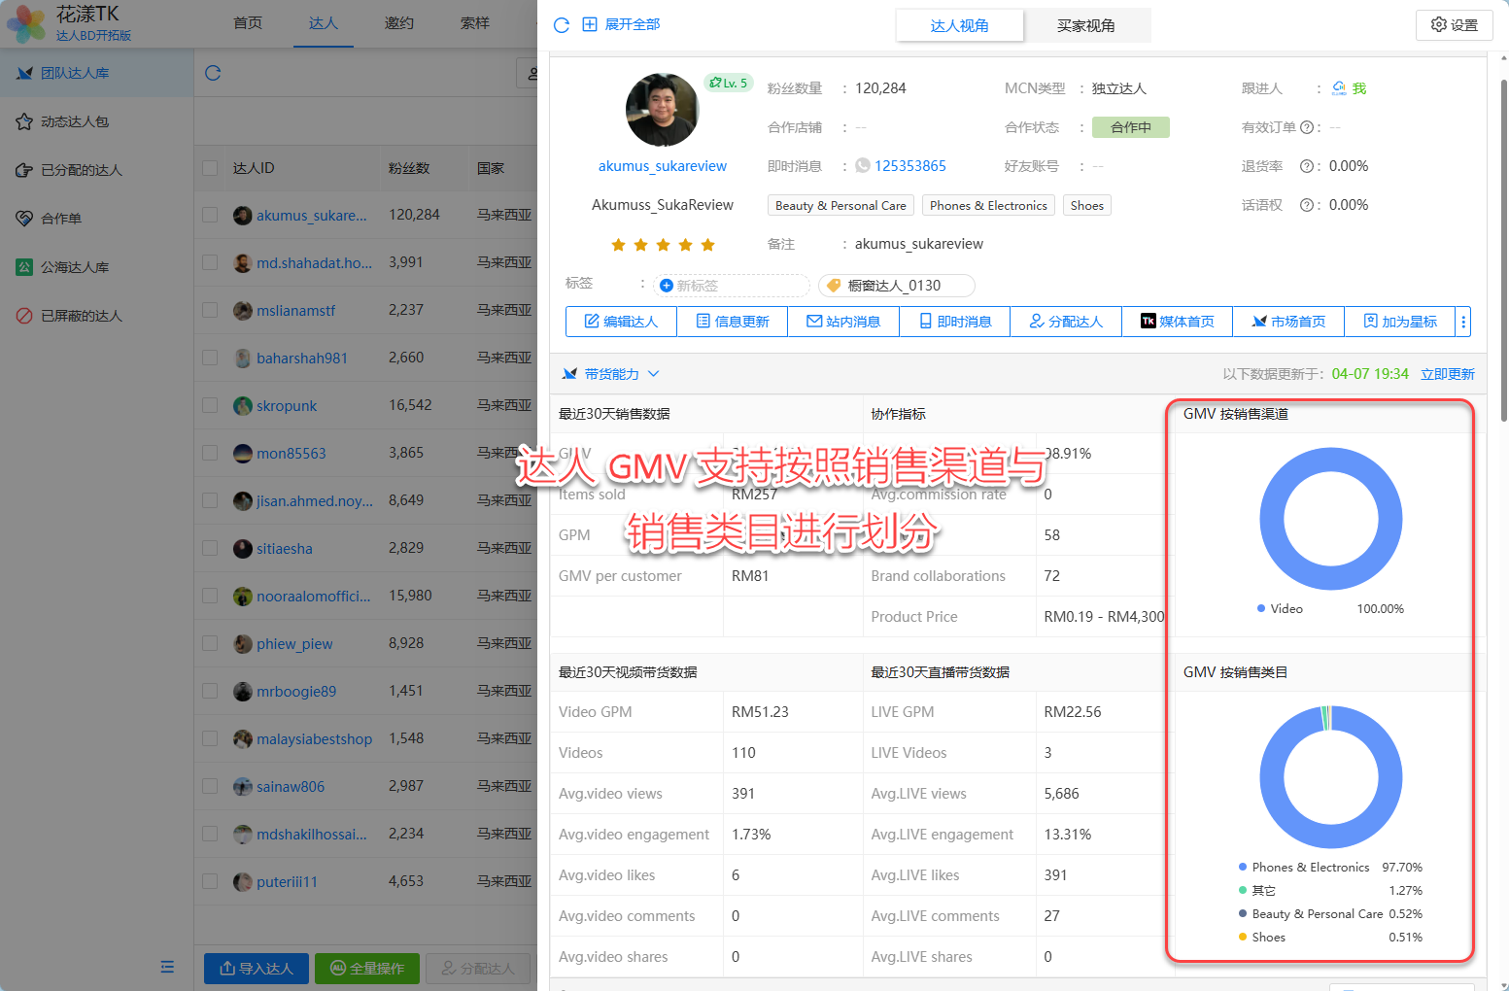1509x991 pixels.
Task: Open the 邀约 top navigation menu
Action: pyautogui.click(x=398, y=23)
